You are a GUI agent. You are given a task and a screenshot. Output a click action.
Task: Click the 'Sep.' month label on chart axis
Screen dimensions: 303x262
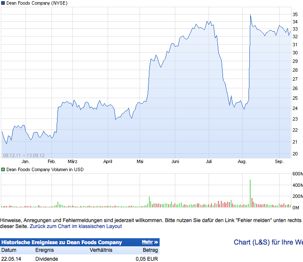pos(279,161)
